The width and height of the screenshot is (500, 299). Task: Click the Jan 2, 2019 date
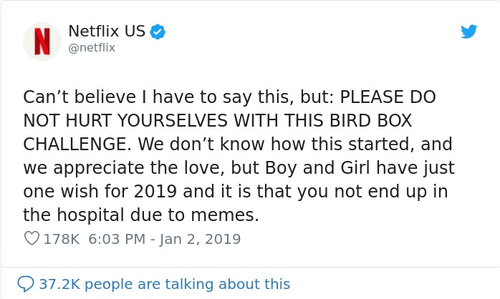click(x=201, y=239)
